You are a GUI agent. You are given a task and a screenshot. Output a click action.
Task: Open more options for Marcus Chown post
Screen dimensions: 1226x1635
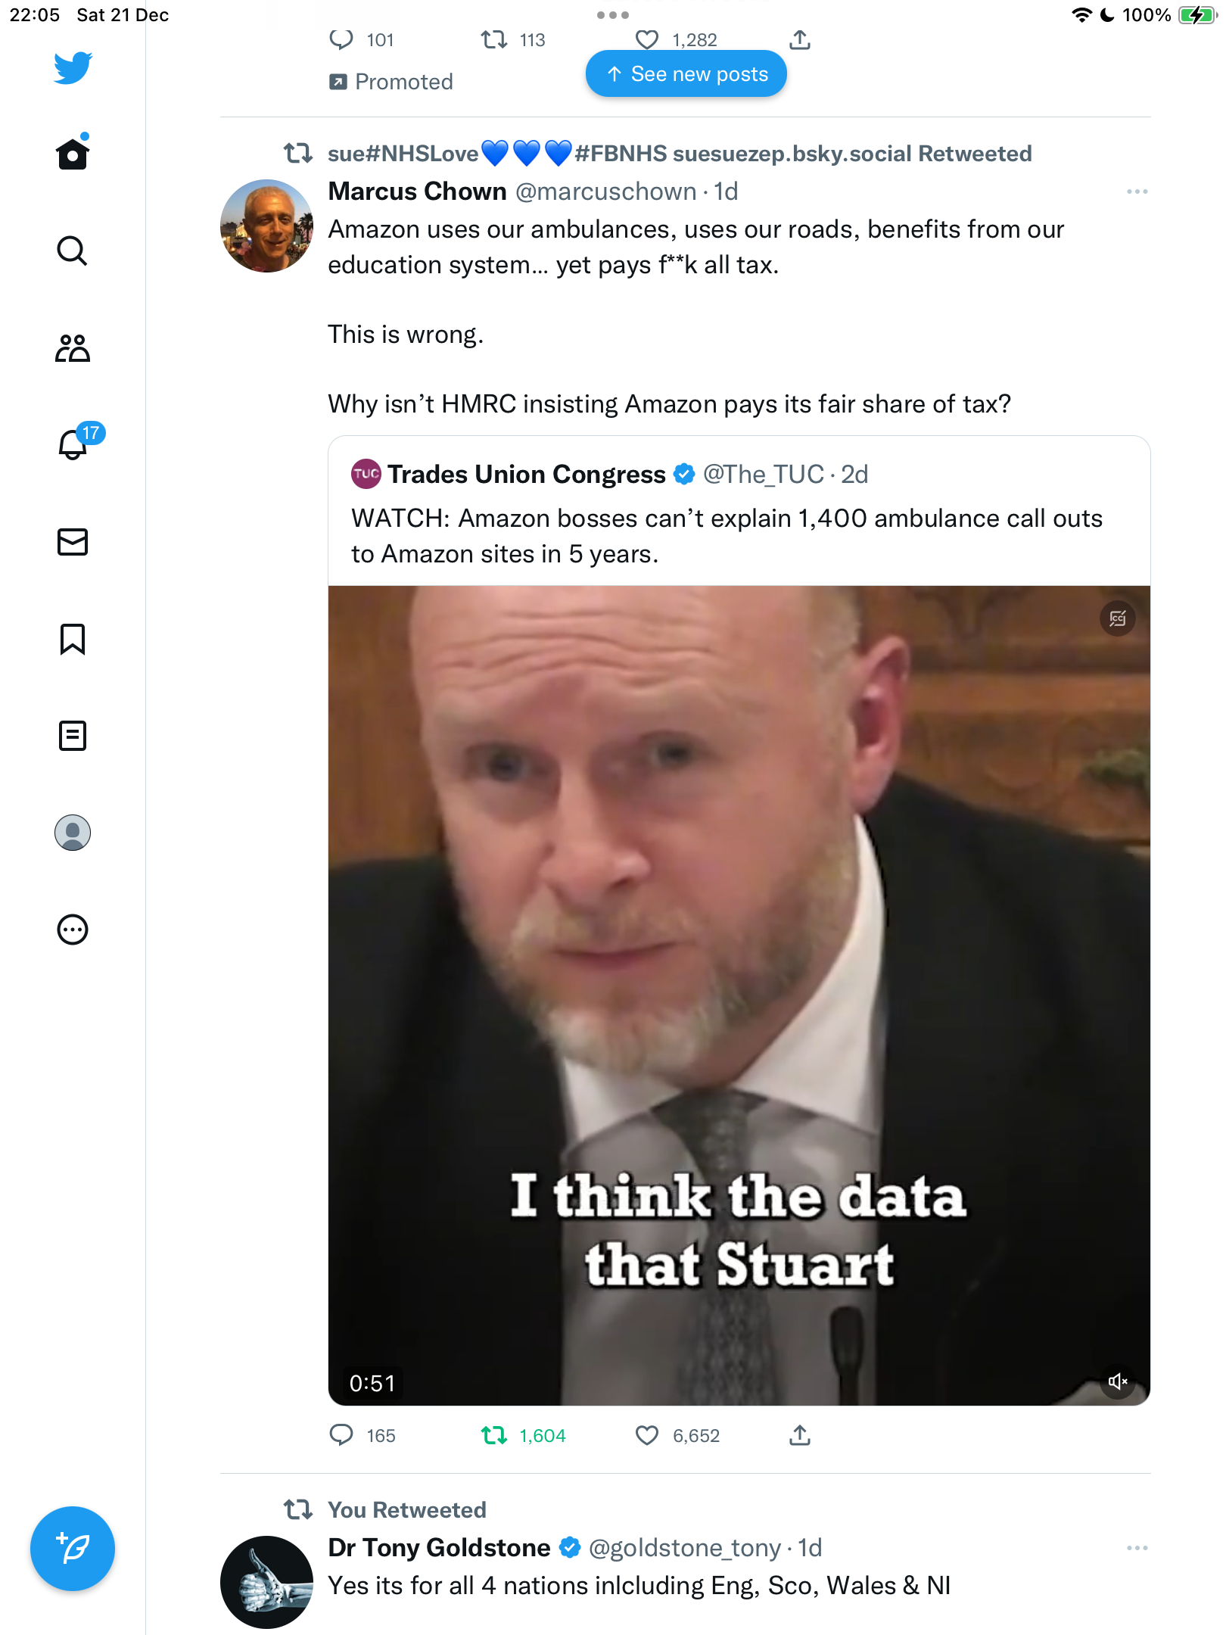tap(1137, 192)
